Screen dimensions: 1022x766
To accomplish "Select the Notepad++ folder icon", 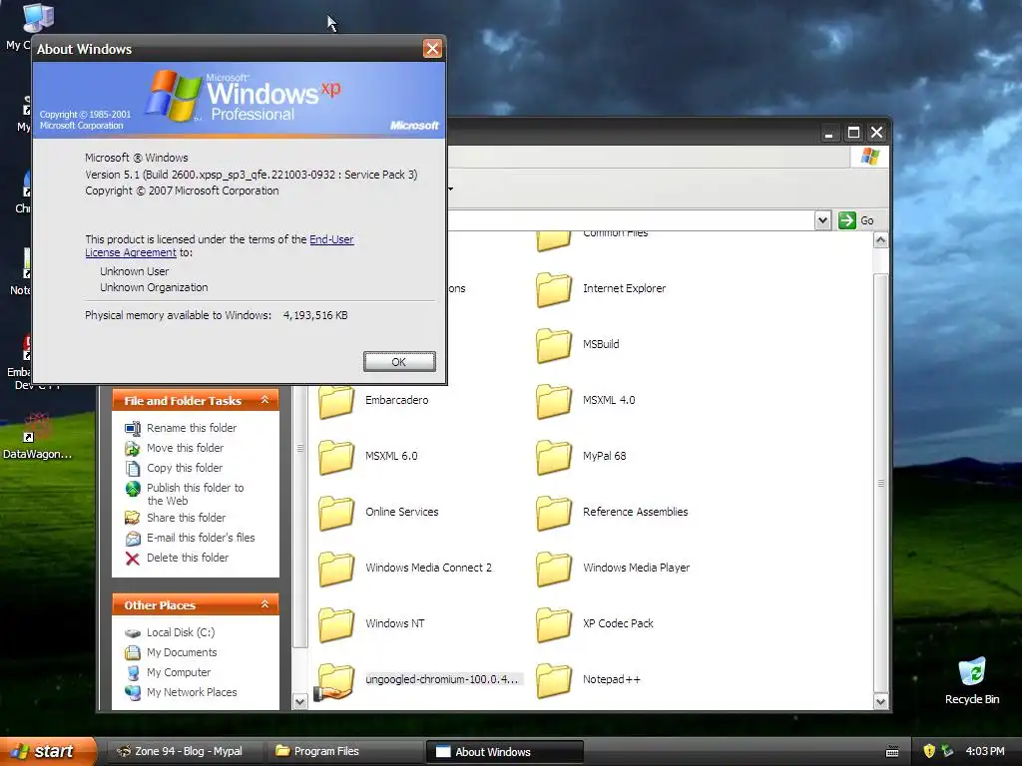I will [x=554, y=680].
